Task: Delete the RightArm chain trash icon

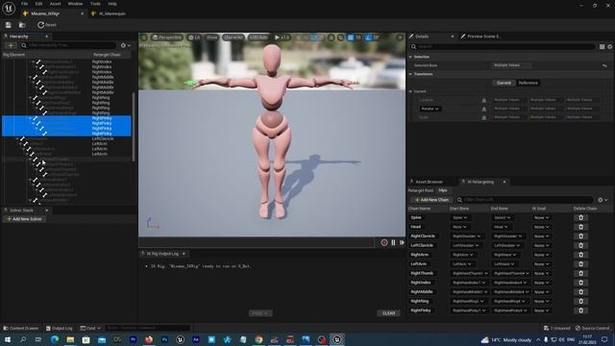Action: pyautogui.click(x=580, y=255)
